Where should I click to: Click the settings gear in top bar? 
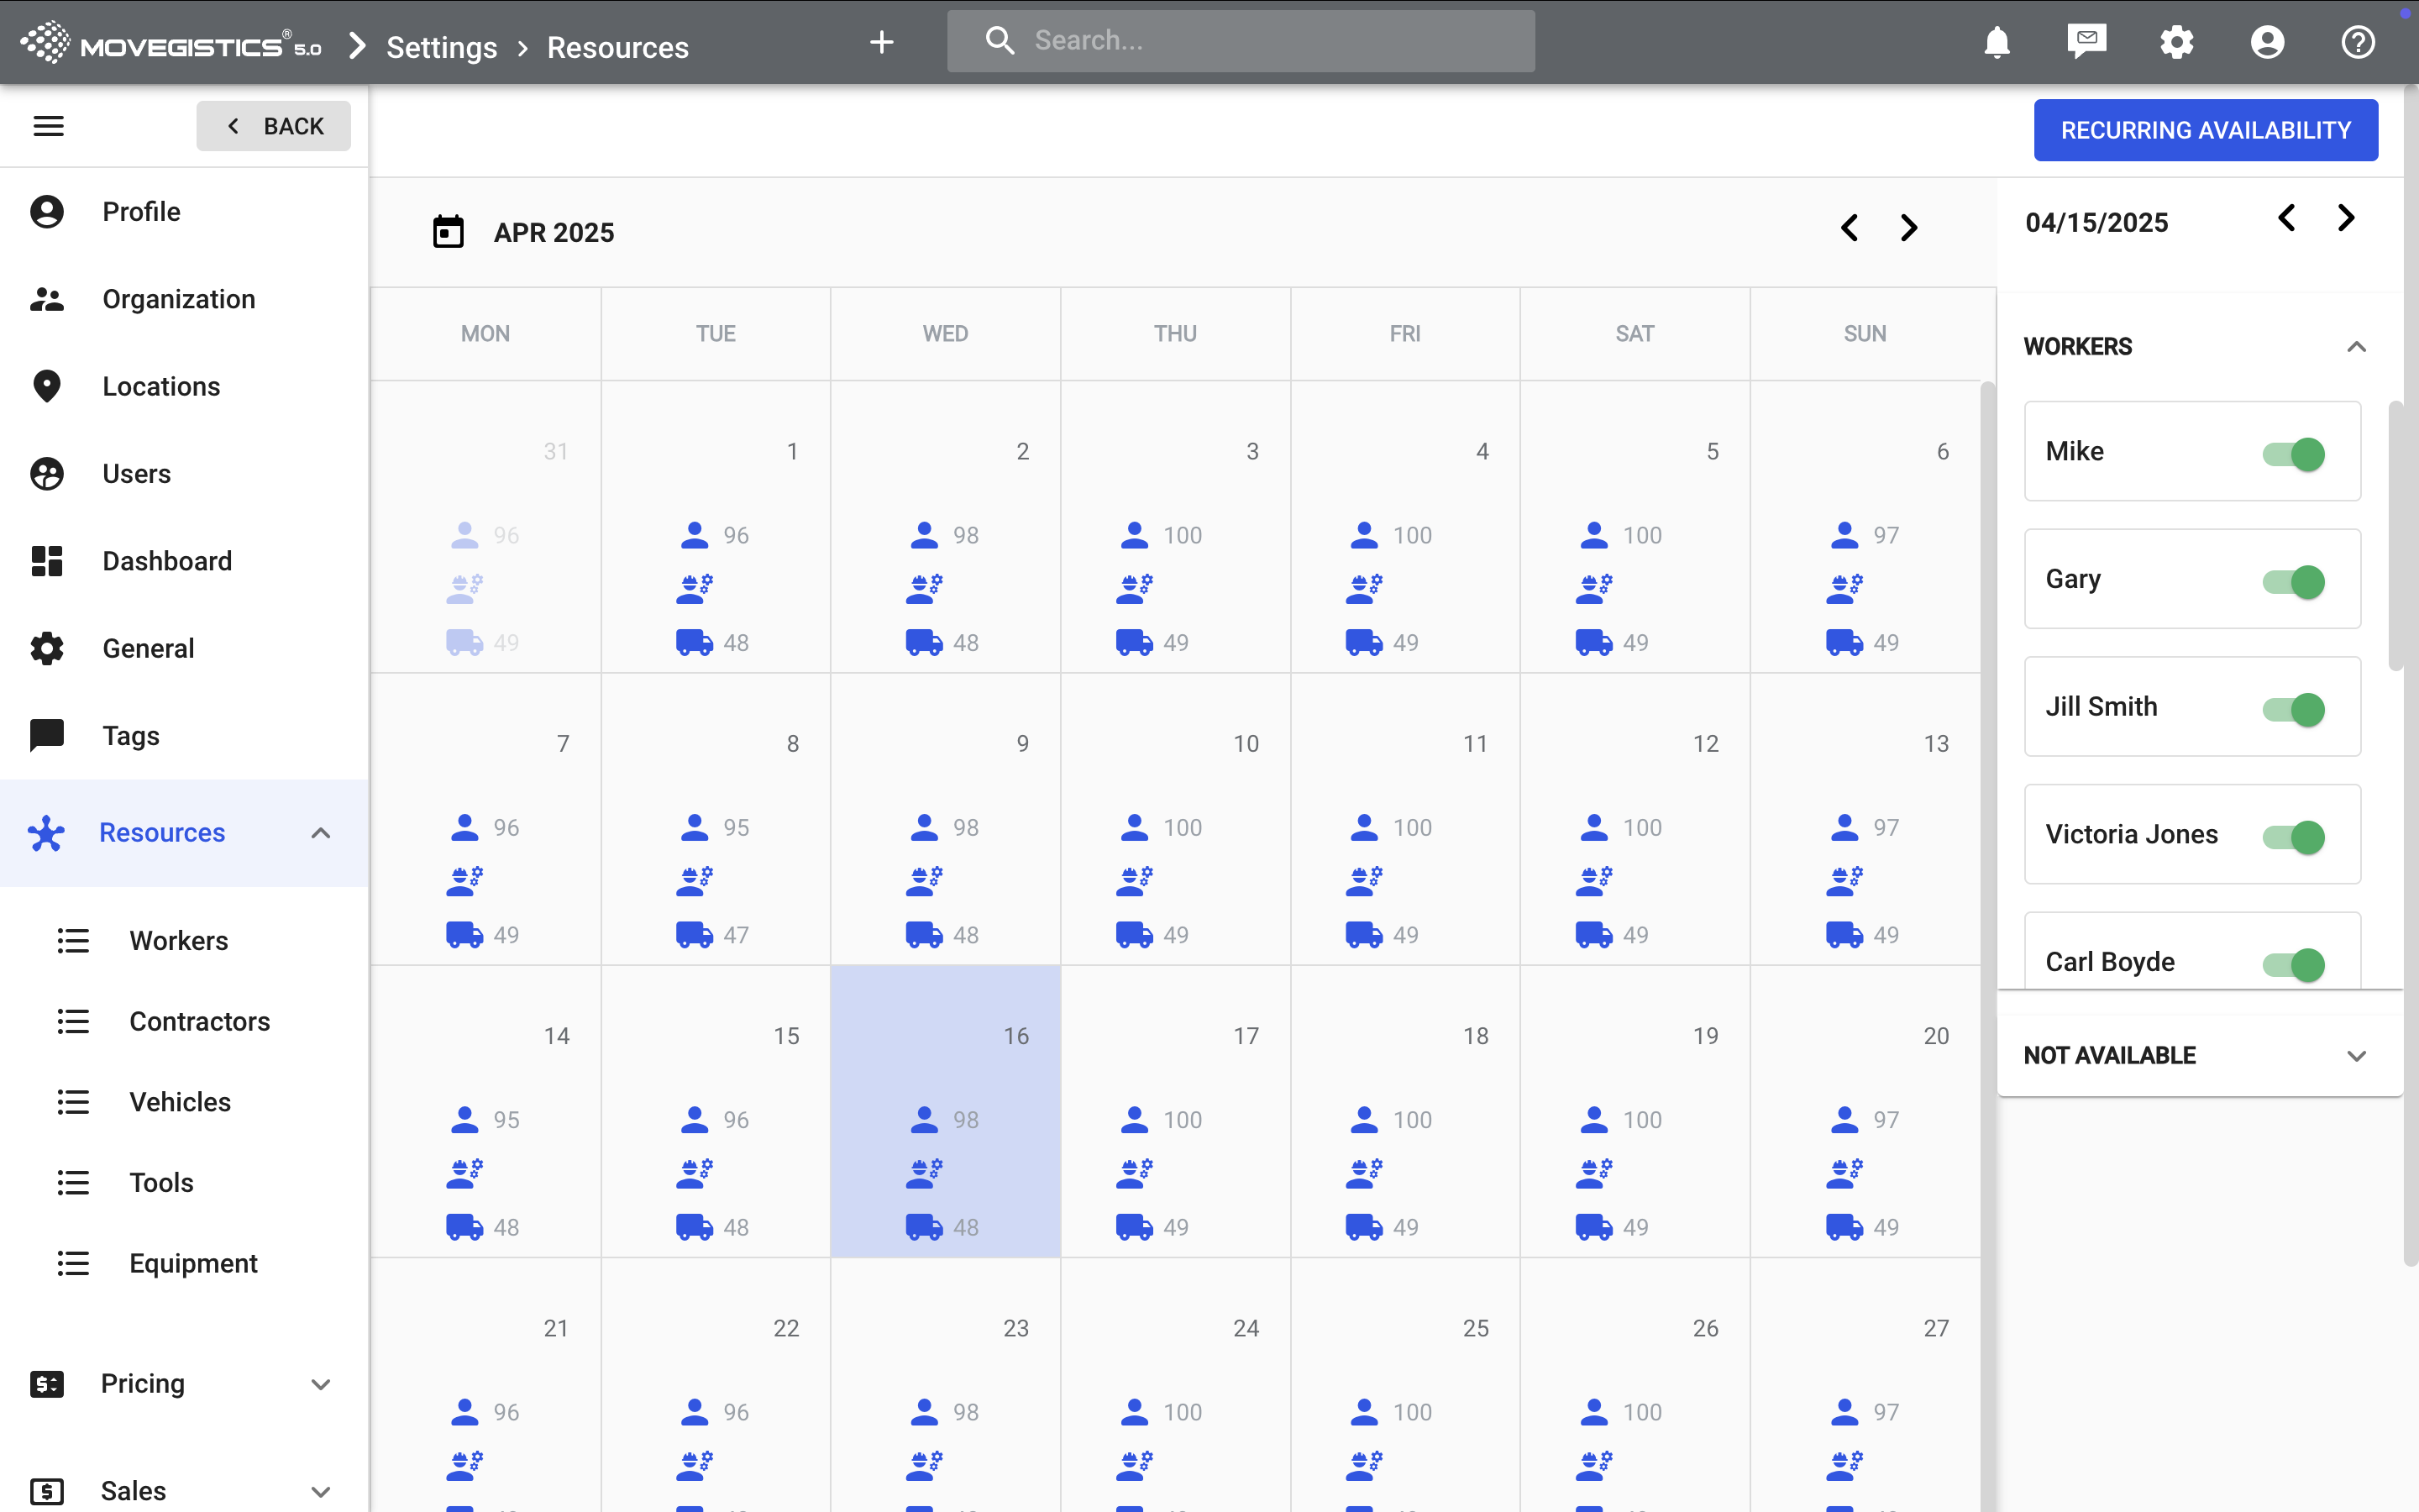2176,42
